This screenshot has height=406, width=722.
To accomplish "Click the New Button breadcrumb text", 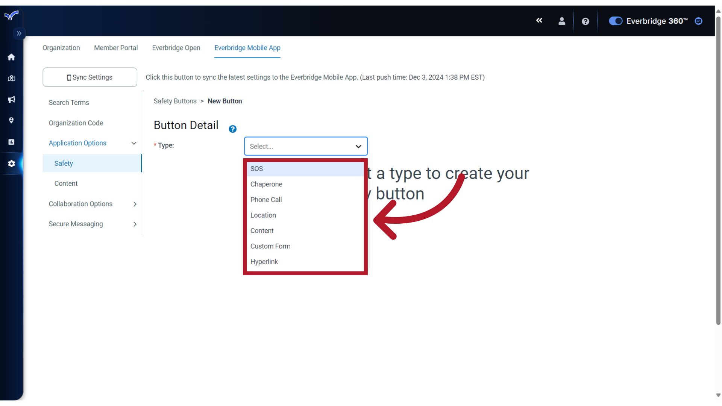I will pyautogui.click(x=225, y=101).
